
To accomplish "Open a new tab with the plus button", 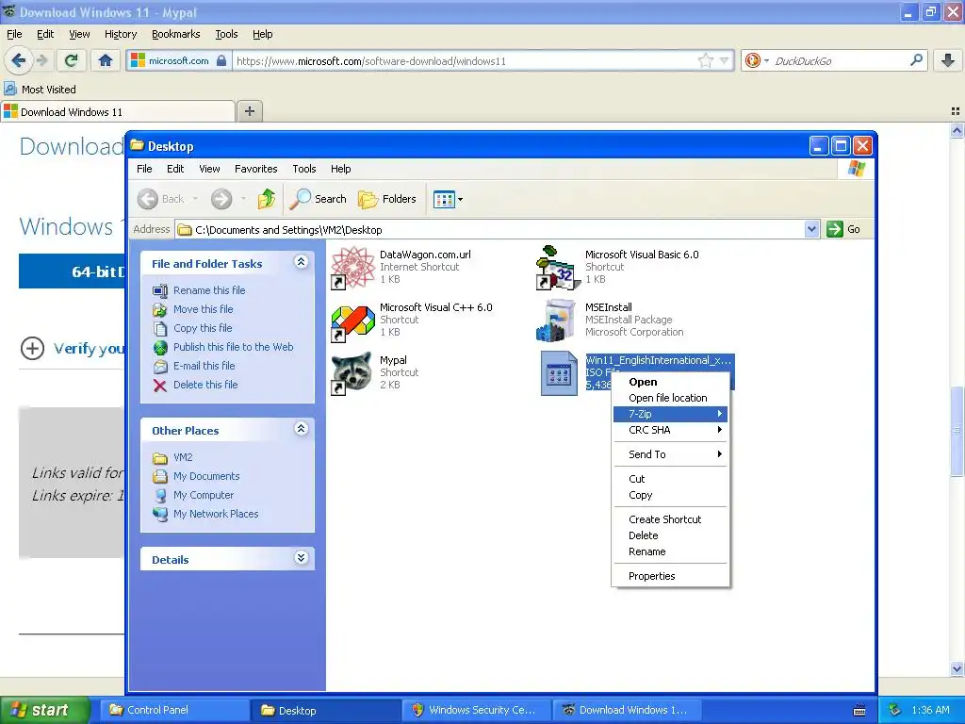I will point(249,111).
